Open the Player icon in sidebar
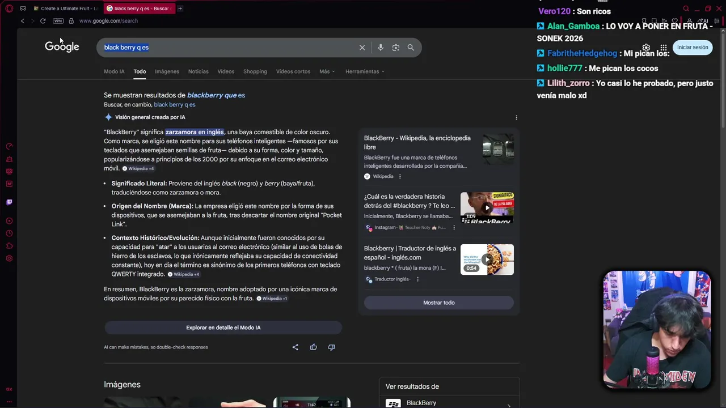726x408 pixels. [x=9, y=221]
